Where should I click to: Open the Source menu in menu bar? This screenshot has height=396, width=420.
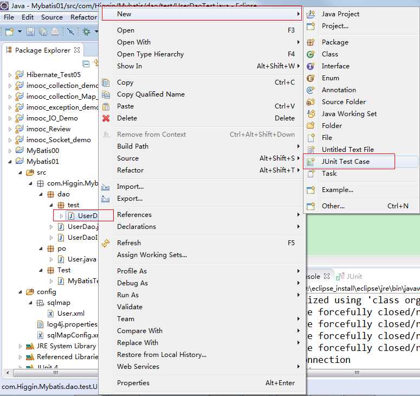(51, 17)
